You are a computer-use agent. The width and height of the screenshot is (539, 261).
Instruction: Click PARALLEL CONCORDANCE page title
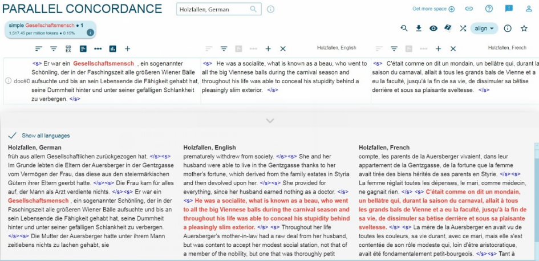point(82,9)
